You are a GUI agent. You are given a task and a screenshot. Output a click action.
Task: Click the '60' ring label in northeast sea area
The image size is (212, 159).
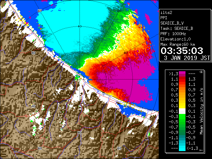(x=119, y=11)
